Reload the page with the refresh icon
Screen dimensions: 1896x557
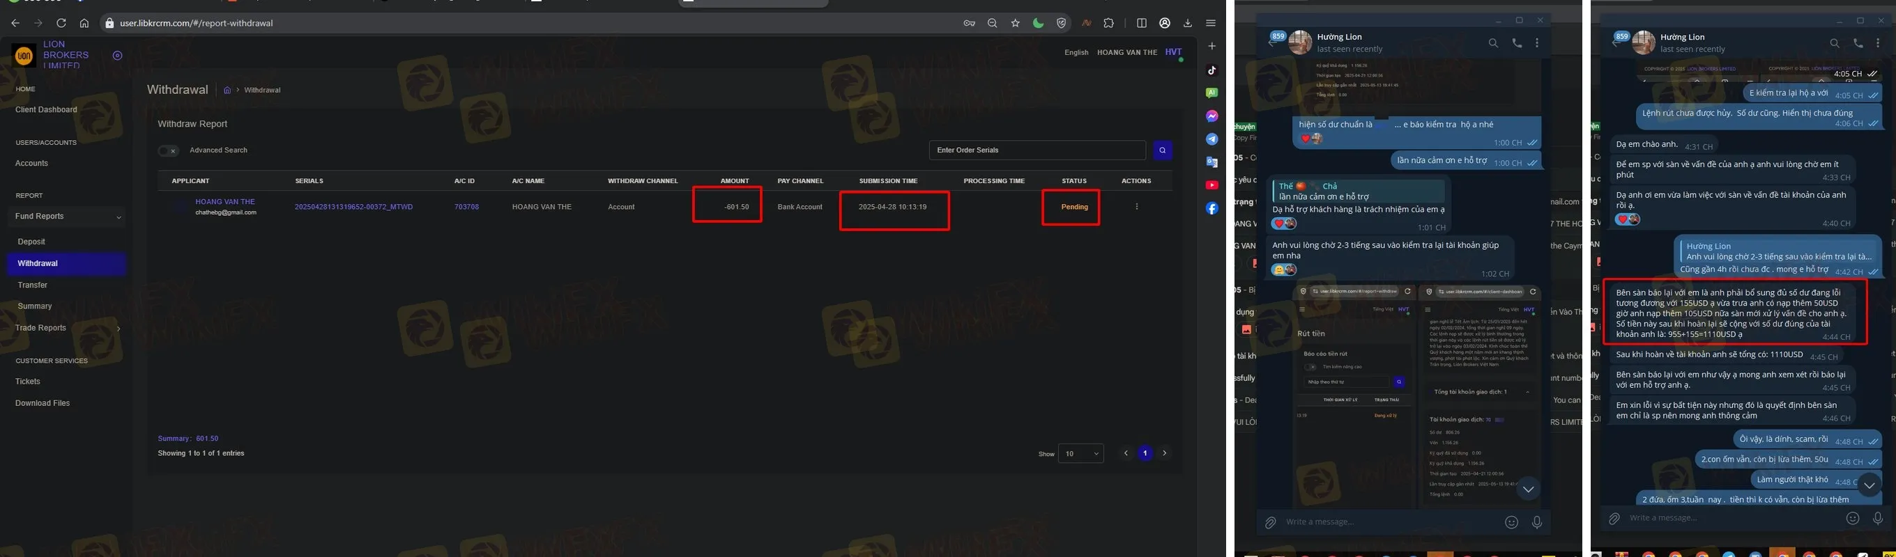(61, 24)
